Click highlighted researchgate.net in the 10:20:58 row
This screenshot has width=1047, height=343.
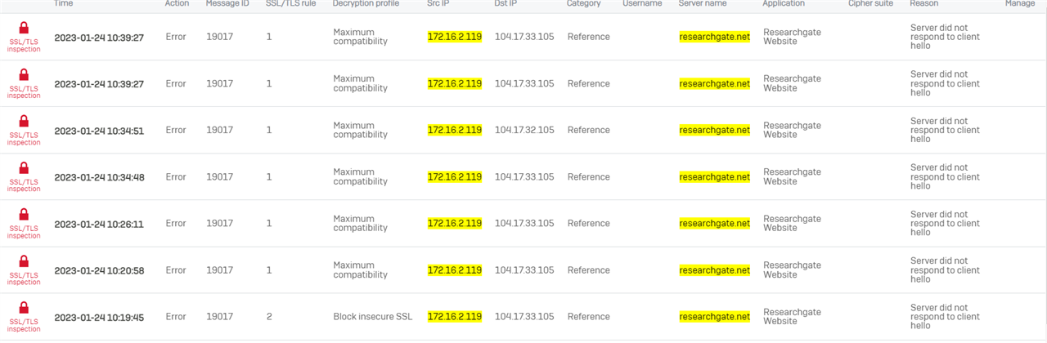coord(714,270)
